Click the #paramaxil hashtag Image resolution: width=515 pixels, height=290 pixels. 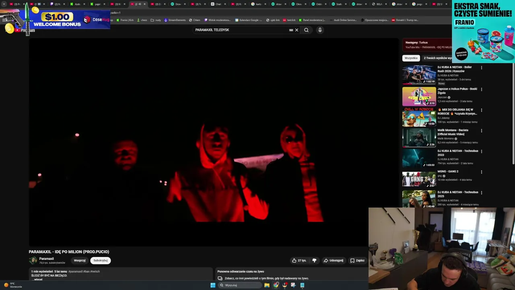tap(75, 271)
